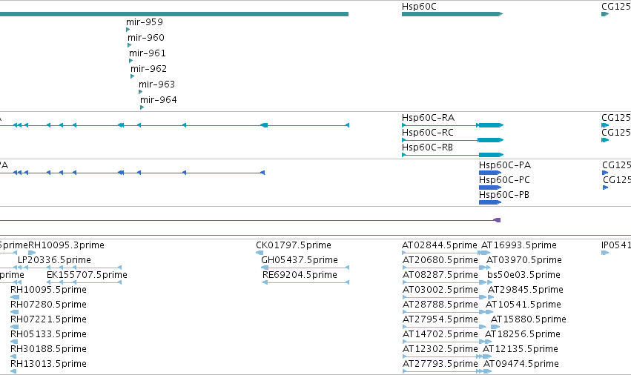Select EST AT28788.5prime
The width and height of the screenshot is (631, 375).
tap(440, 305)
